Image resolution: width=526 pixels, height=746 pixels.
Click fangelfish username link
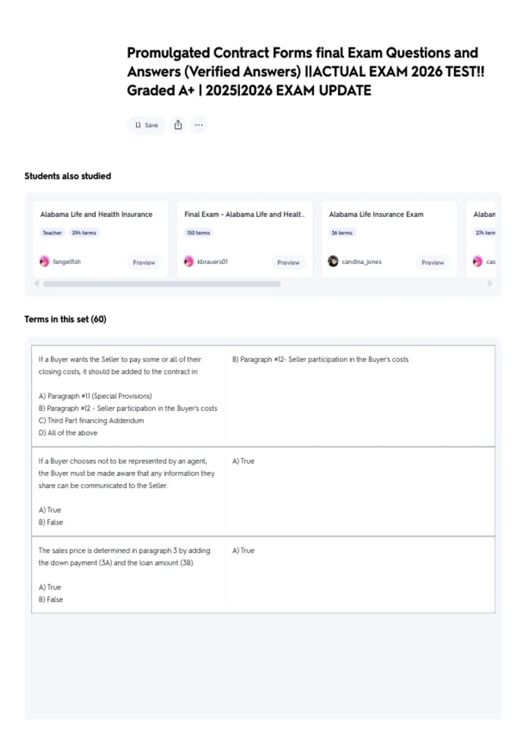(67, 262)
